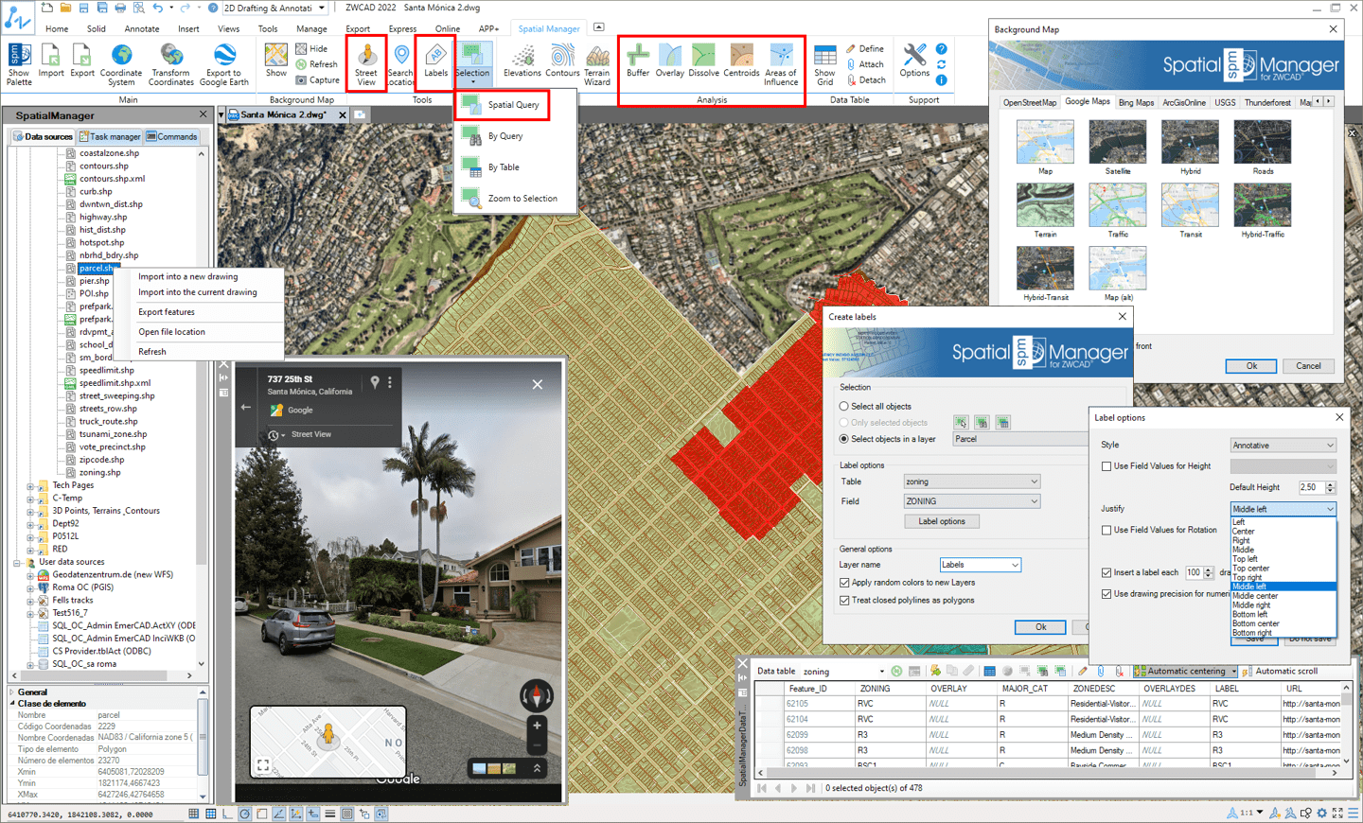The height and width of the screenshot is (823, 1363).
Task: Toggle Use drawing precision checkbox
Action: click(1106, 594)
